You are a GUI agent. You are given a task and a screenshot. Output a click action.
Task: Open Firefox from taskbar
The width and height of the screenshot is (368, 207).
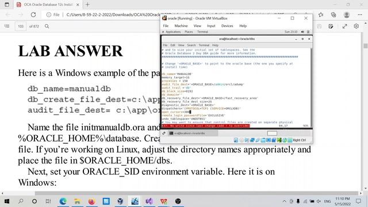point(91,201)
